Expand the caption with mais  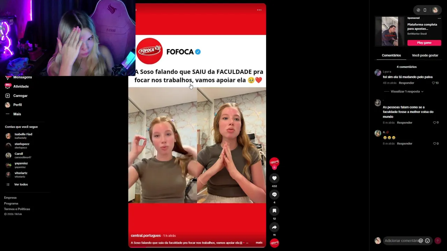click(259, 243)
